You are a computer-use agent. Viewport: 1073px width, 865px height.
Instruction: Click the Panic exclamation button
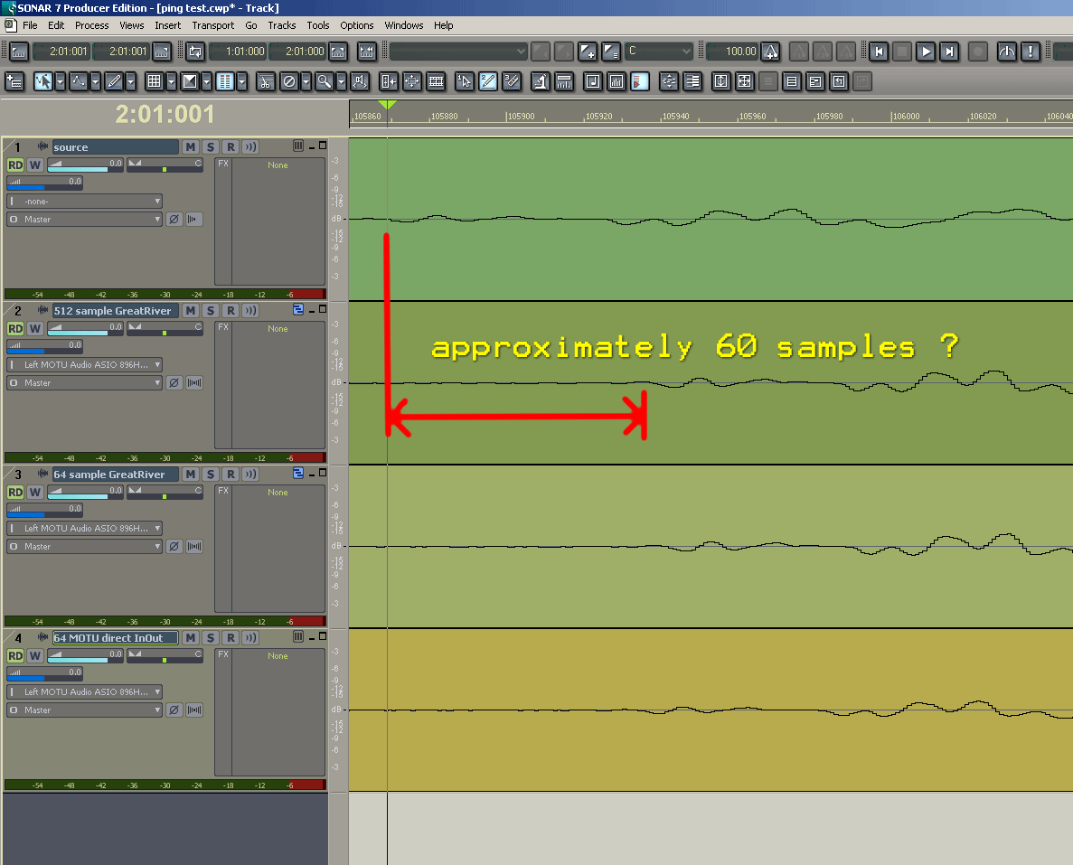coord(1030,52)
